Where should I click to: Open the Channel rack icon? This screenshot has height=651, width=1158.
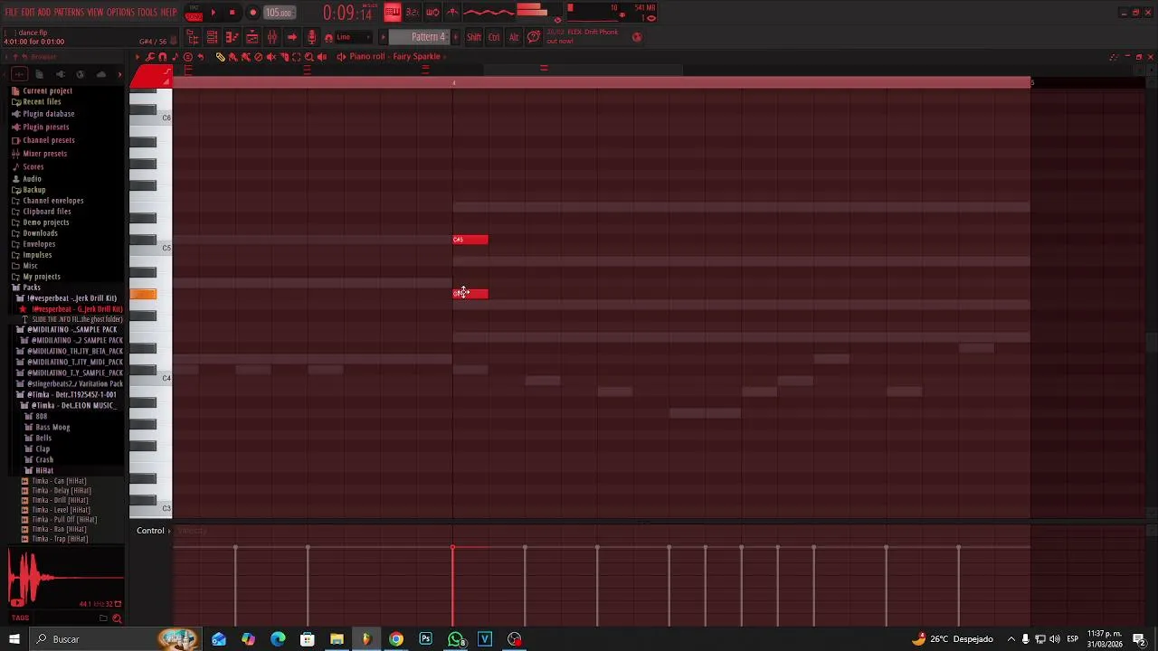pos(252,37)
